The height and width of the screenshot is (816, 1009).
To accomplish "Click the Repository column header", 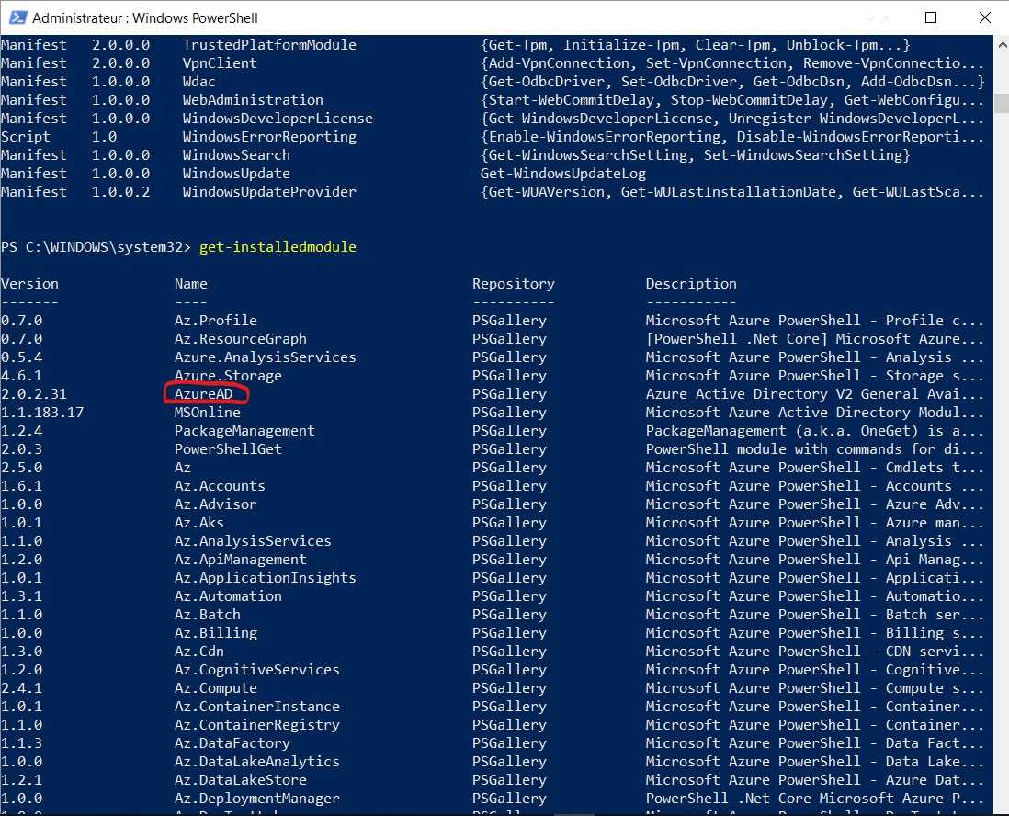I will (x=513, y=284).
